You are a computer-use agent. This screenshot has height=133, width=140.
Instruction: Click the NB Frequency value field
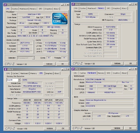coord(123,20)
